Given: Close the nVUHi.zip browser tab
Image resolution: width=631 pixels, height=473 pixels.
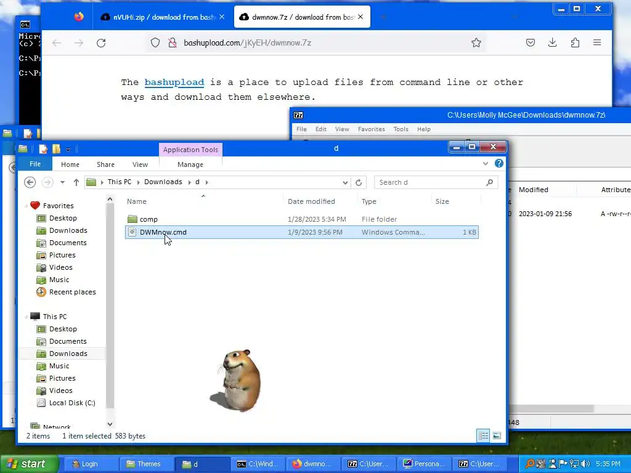Looking at the screenshot, I should tap(222, 17).
